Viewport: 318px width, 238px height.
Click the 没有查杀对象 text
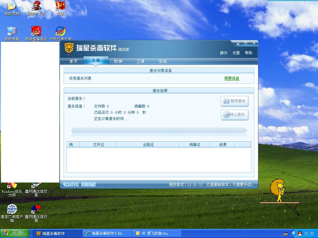point(80,78)
